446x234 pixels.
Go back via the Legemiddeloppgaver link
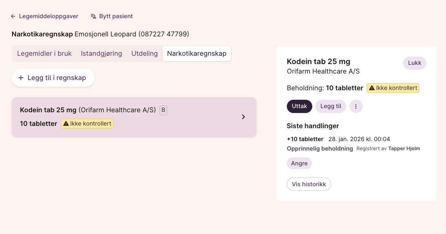49,16
